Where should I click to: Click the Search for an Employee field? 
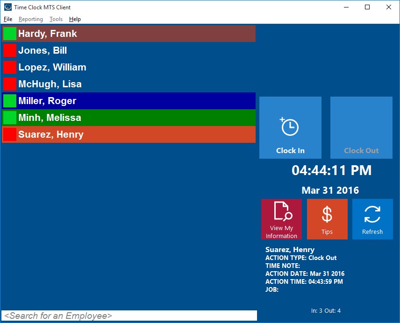click(x=129, y=316)
